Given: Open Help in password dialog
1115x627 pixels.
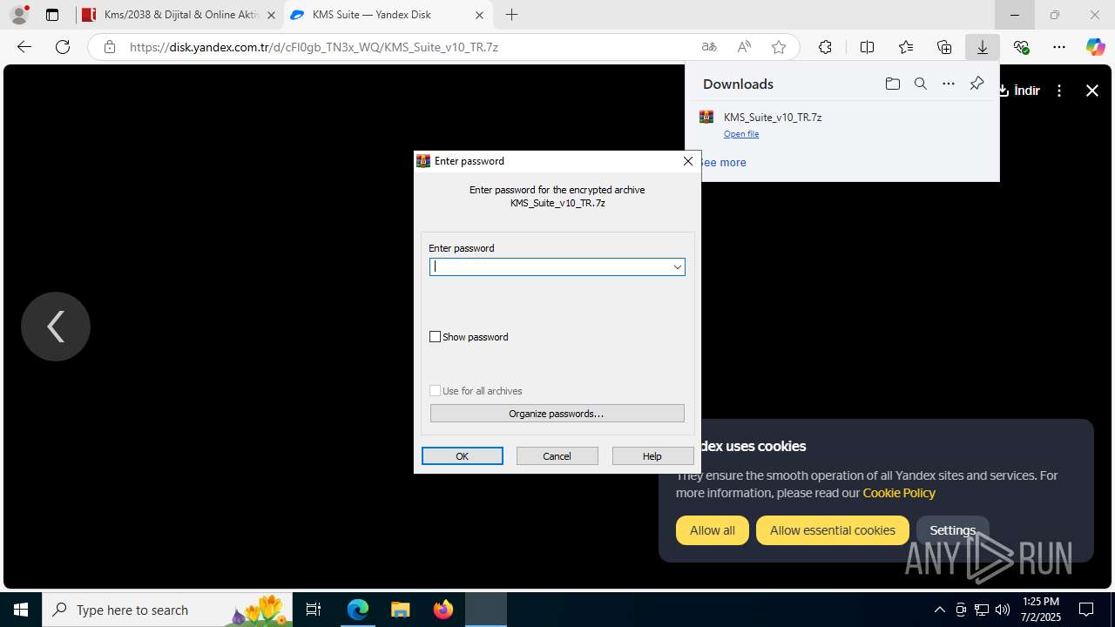Looking at the screenshot, I should (652, 456).
